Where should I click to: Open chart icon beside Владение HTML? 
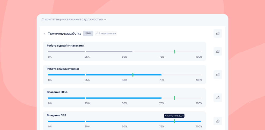pos(218,98)
